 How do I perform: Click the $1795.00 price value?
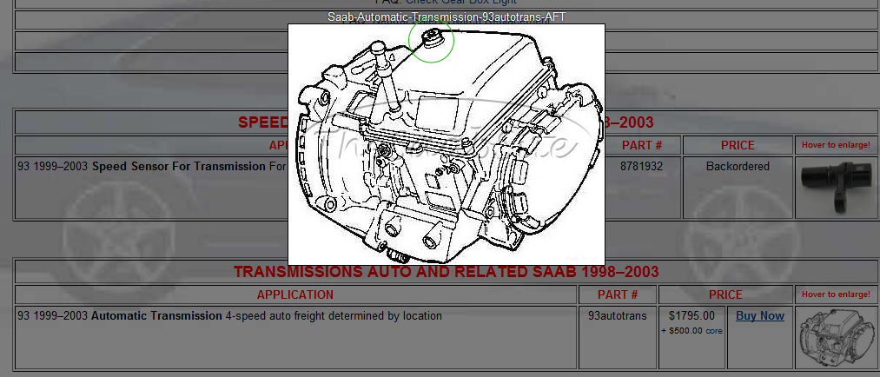pyautogui.click(x=692, y=316)
